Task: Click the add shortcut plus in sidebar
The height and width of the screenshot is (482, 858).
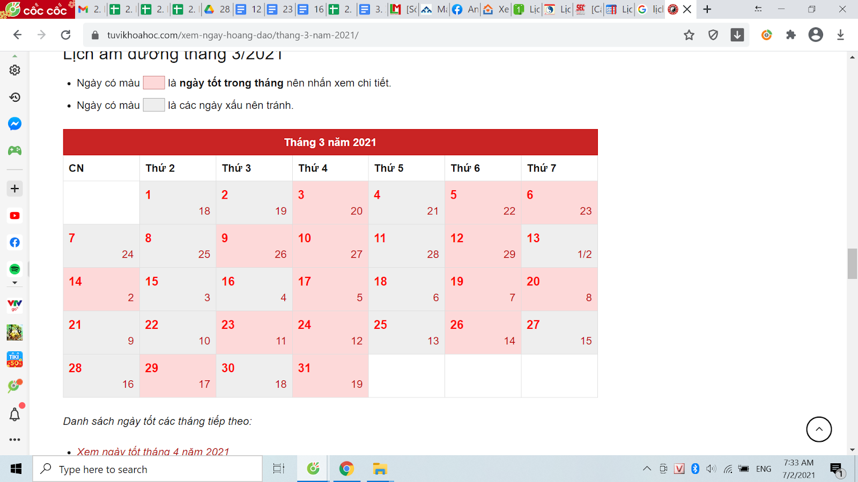Action: pos(14,189)
